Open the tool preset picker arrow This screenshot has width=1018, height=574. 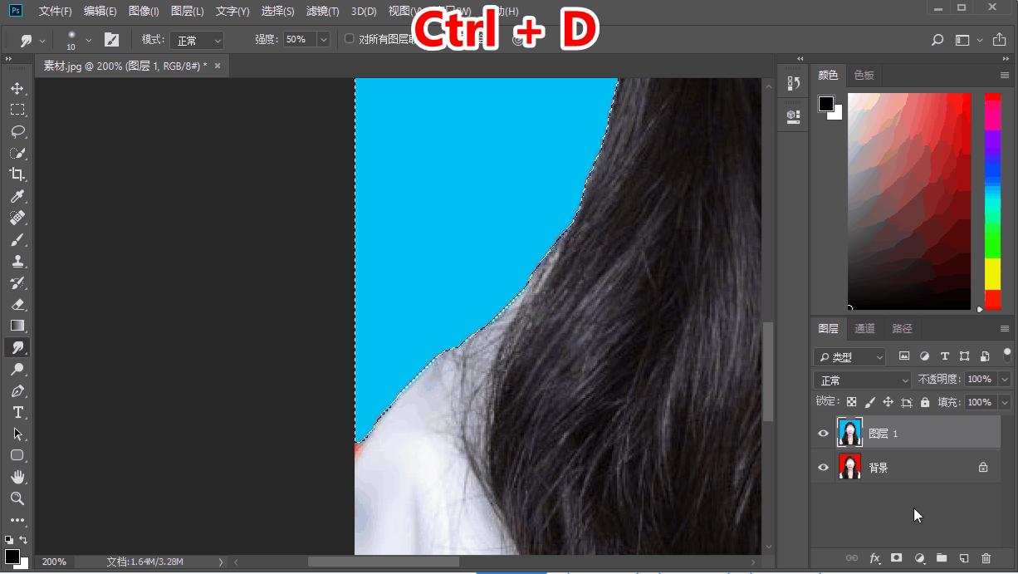pyautogui.click(x=42, y=40)
